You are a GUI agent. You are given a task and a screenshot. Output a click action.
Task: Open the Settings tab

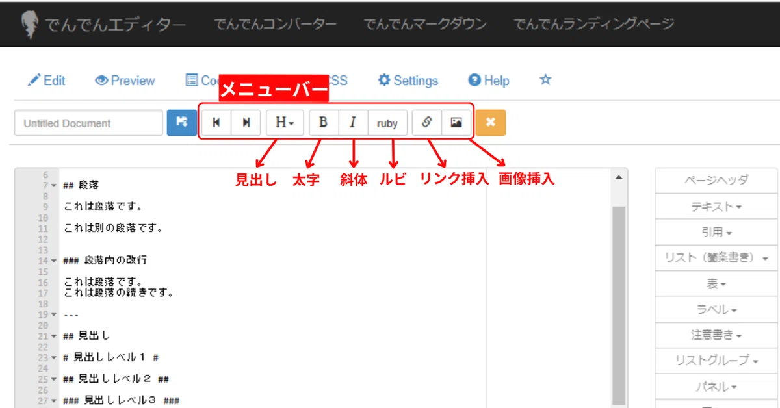pos(408,81)
